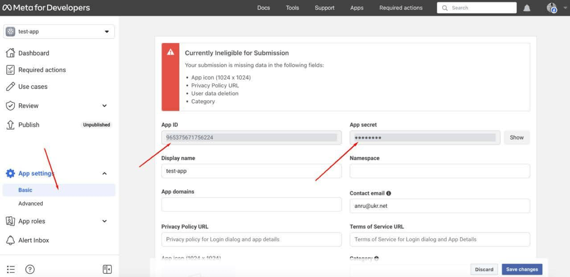Open the profile avatar menu
Image resolution: width=570 pixels, height=277 pixels.
552,8
